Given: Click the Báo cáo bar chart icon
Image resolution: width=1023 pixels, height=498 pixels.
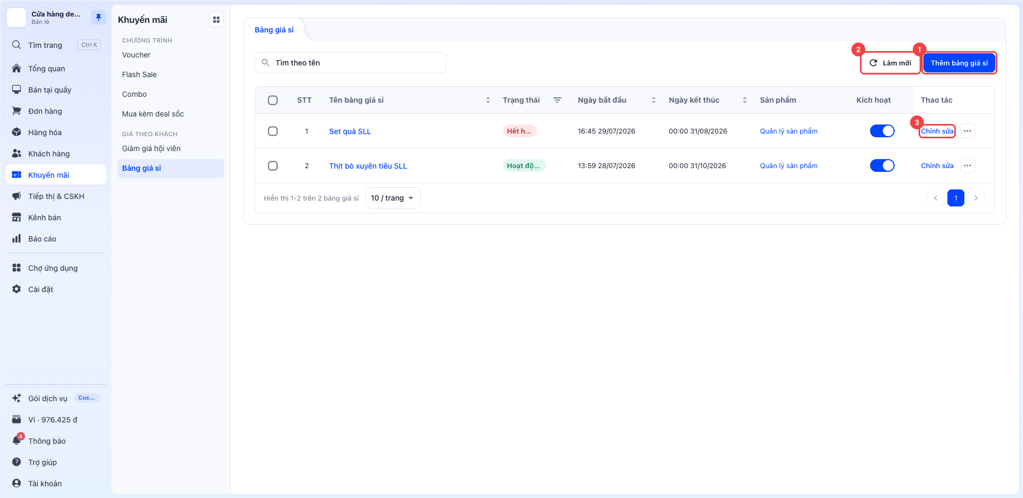Looking at the screenshot, I should [17, 239].
